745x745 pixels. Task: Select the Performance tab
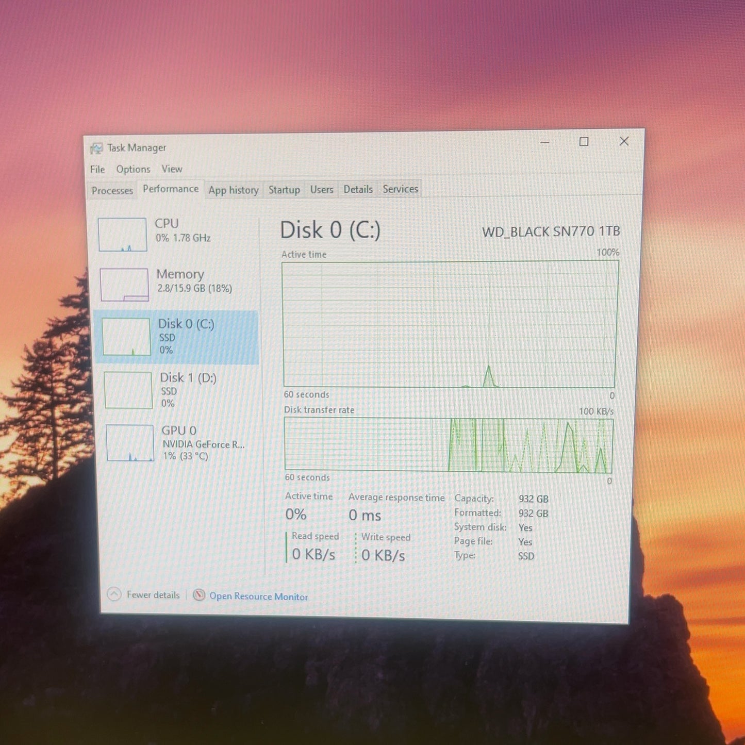tap(171, 189)
